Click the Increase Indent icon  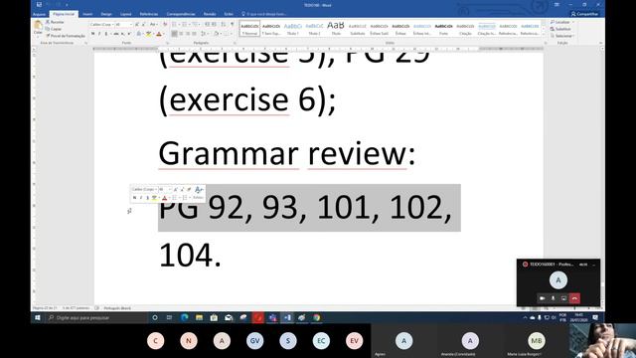214,24
